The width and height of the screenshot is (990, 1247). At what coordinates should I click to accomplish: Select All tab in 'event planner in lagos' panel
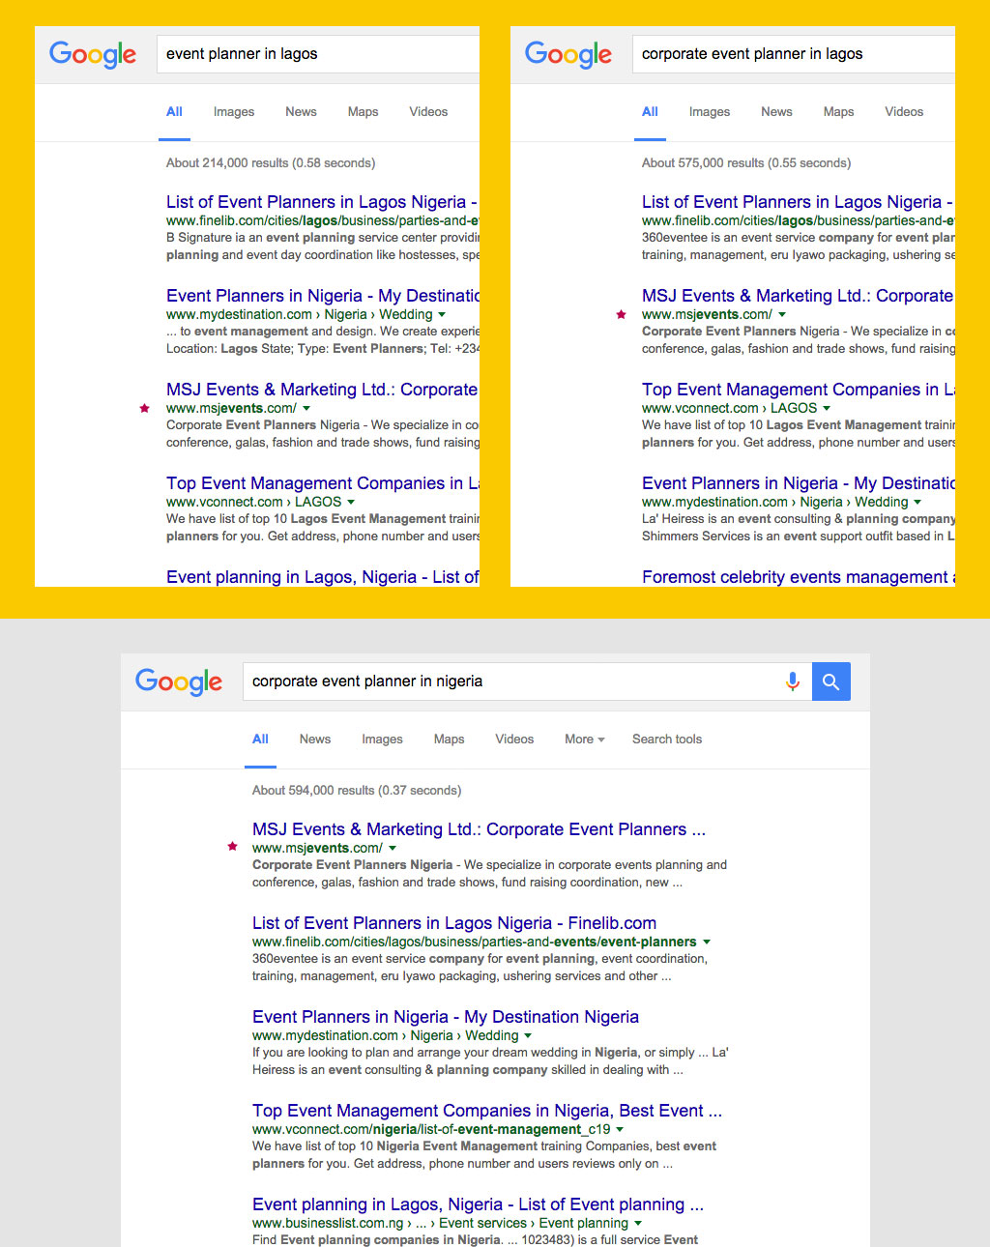(174, 112)
